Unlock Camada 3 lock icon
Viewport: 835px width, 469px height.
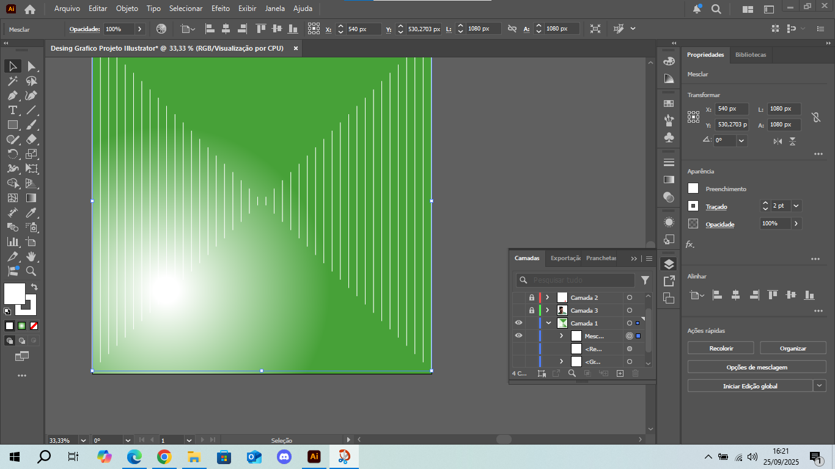tap(532, 310)
